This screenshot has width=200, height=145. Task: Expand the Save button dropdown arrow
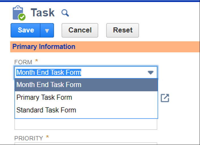tap(47, 30)
